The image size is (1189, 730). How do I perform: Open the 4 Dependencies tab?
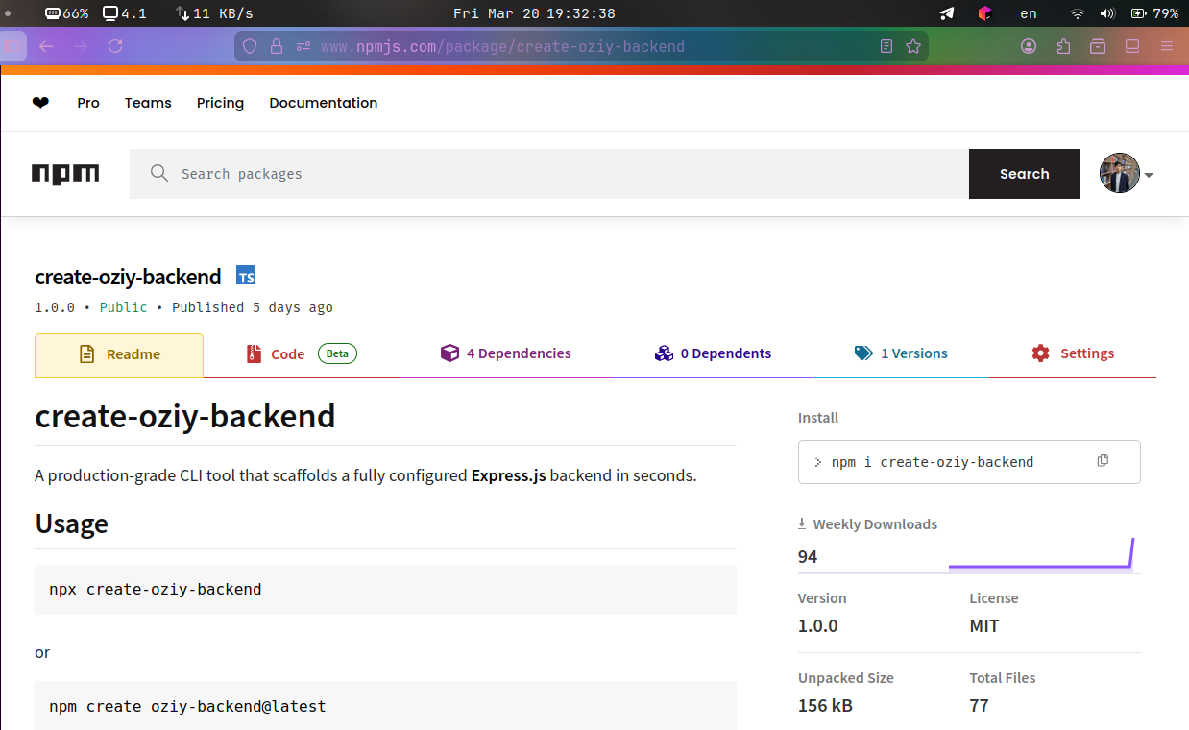506,353
